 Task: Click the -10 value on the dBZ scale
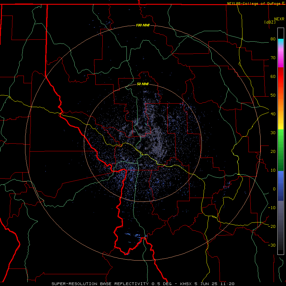tap(272, 208)
